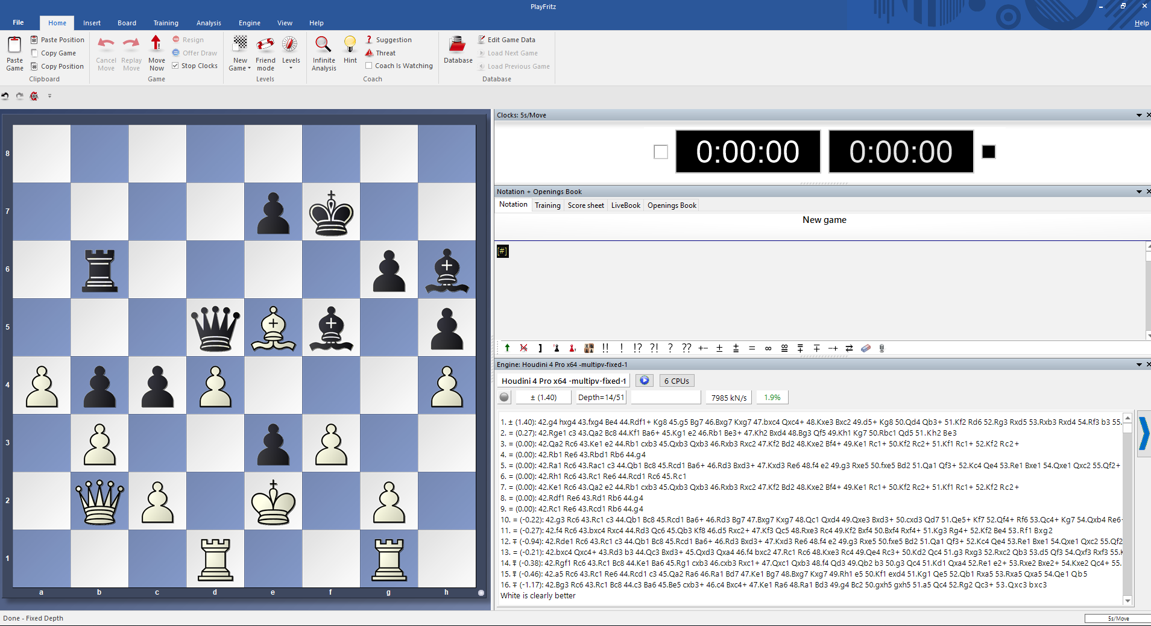Click the white queen on b2
1151x626 pixels.
[99, 501]
